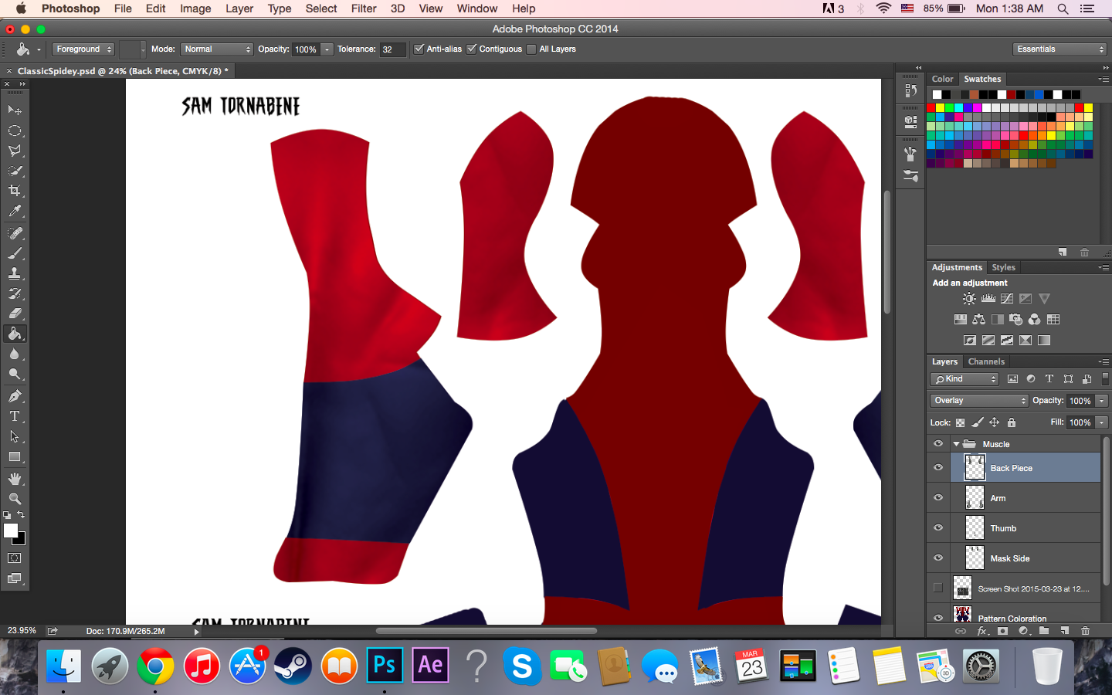This screenshot has height=695, width=1112.
Task: Select the Healing Brush tool
Action: [x=15, y=233]
